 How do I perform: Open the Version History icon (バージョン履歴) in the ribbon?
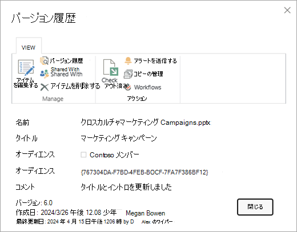coord(45,60)
